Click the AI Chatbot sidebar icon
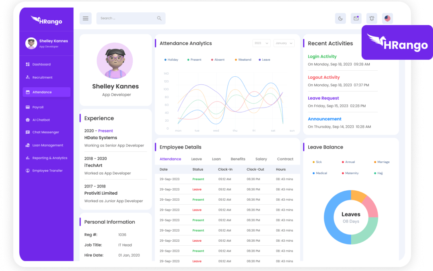Viewport: 433px width, 271px height. click(x=28, y=120)
